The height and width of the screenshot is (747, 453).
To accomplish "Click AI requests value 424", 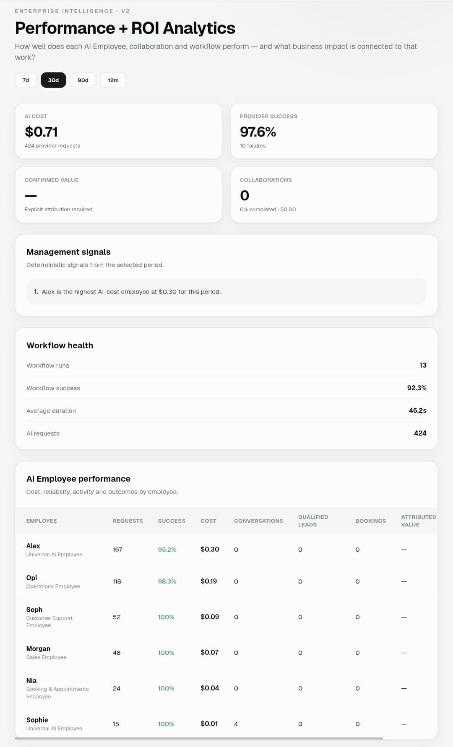I will pos(420,433).
